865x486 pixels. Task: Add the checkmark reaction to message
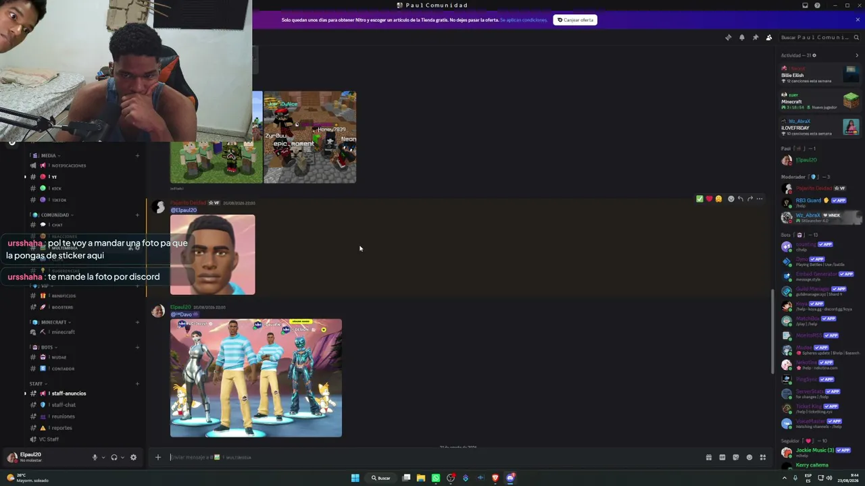699,199
